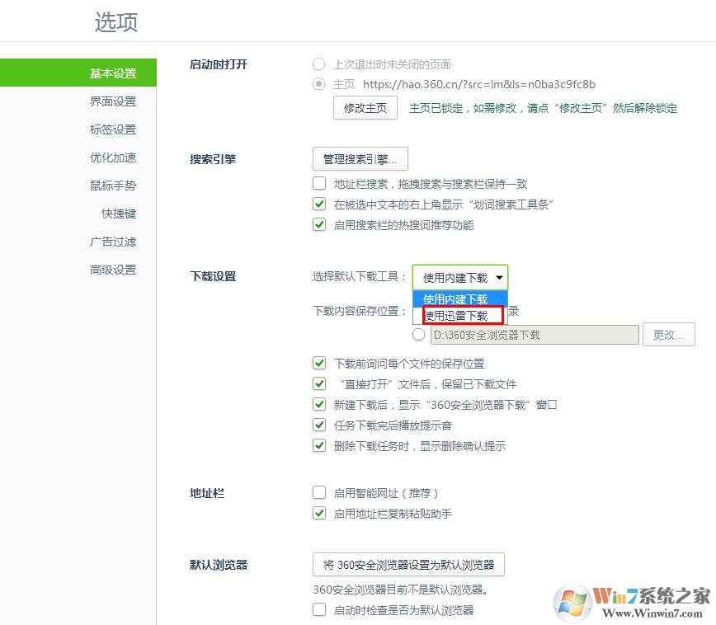Screen dimensions: 716x625
Task: Click 将360安全浏览器设置为默认浏览器 button
Action: [408, 565]
